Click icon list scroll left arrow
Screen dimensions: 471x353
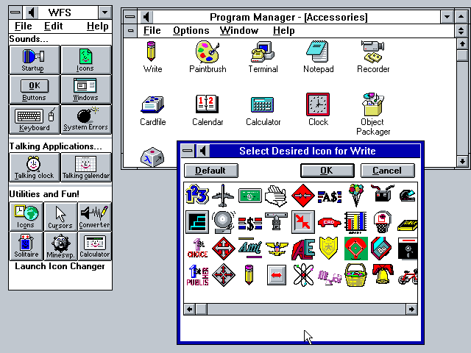pyautogui.click(x=190, y=309)
